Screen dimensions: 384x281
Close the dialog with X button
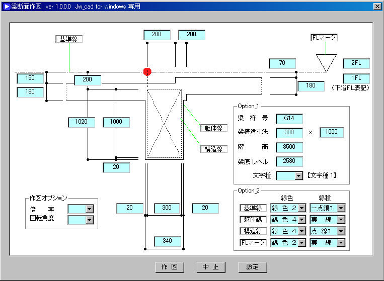point(376,7)
